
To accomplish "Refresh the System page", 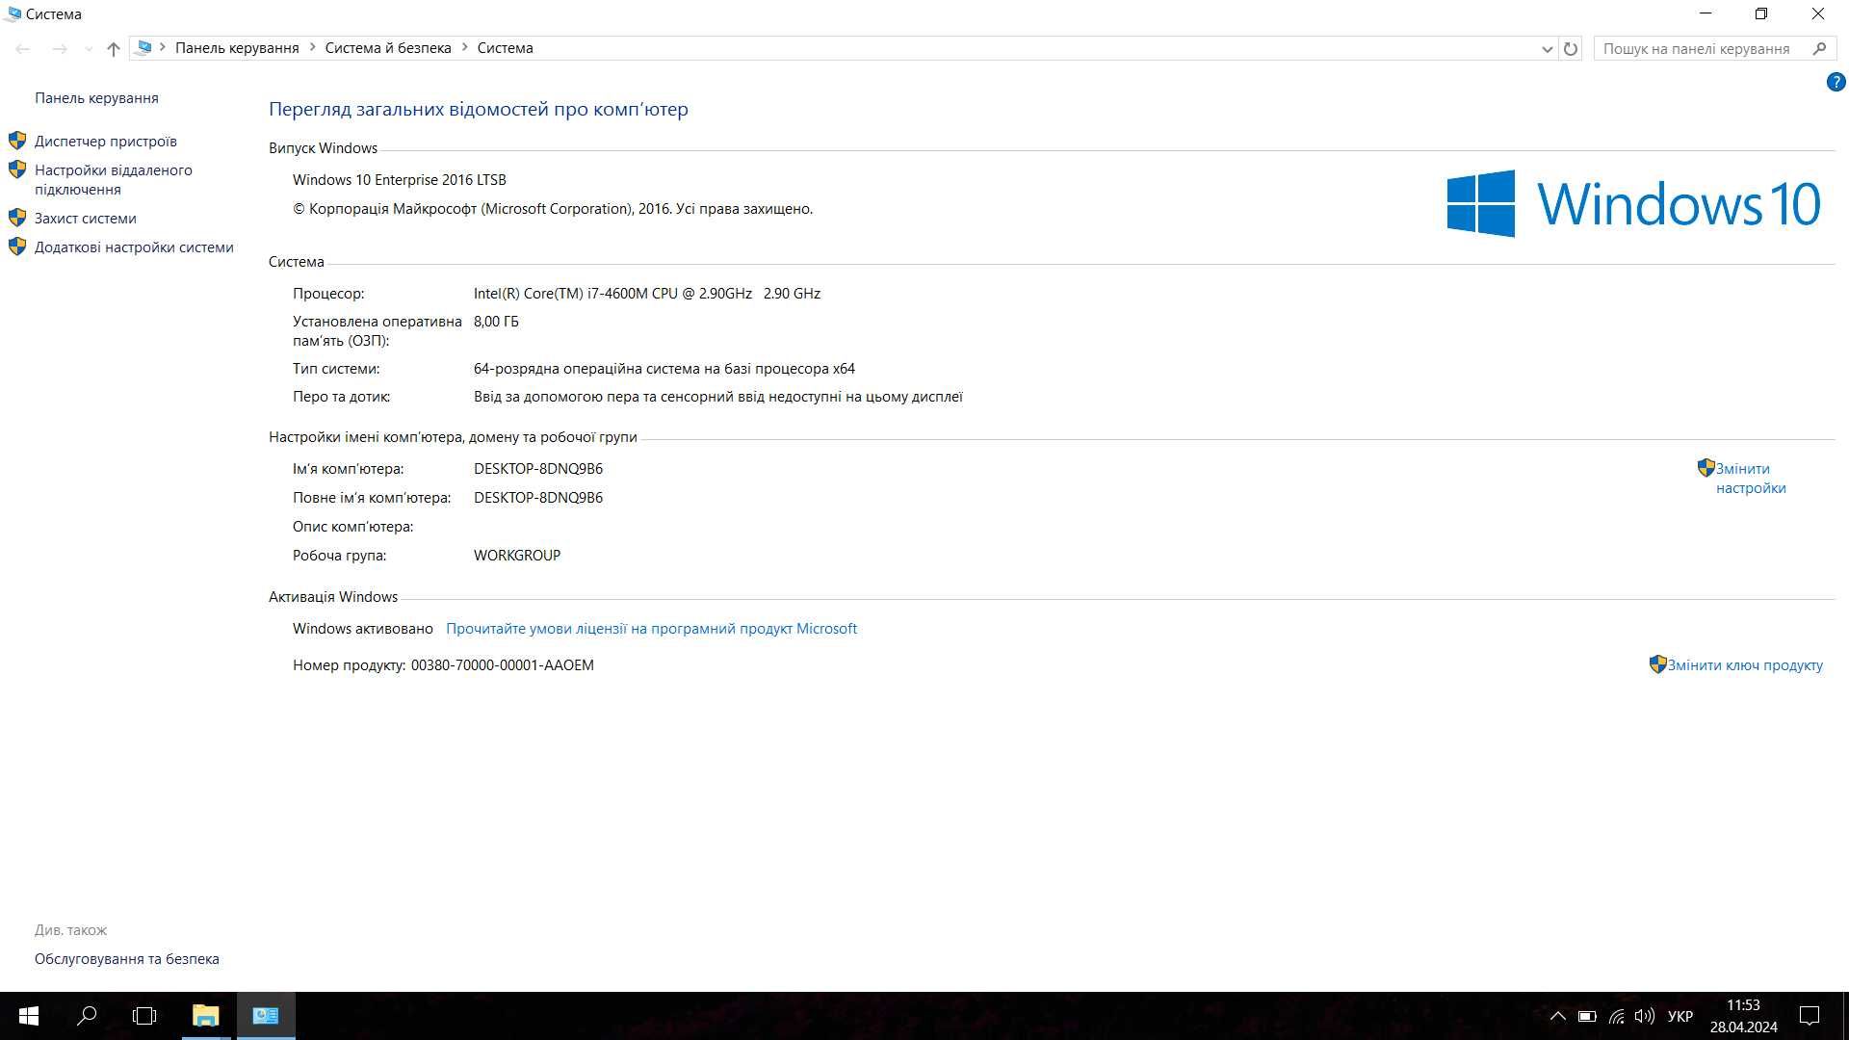I will tap(1571, 48).
